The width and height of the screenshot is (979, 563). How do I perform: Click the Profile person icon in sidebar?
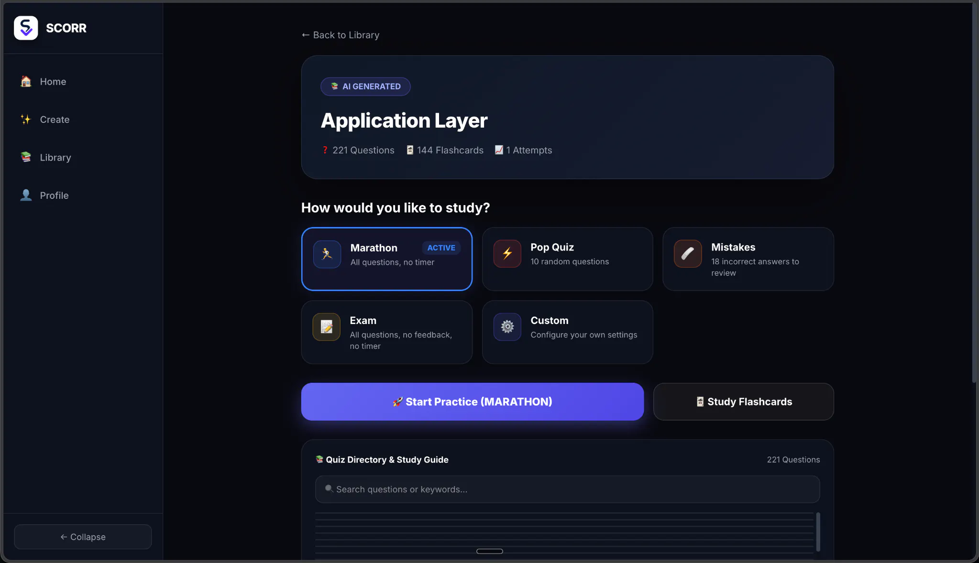click(x=26, y=195)
